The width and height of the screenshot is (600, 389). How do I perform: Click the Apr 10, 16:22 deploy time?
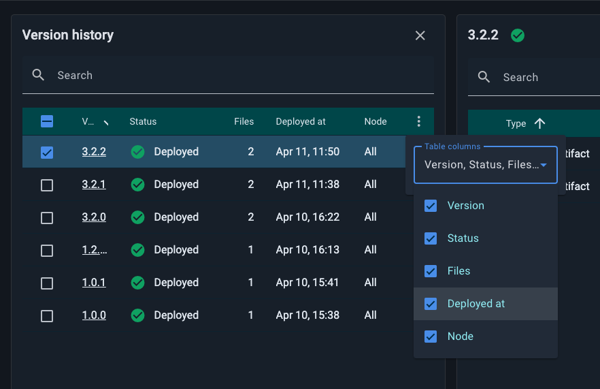(x=307, y=217)
